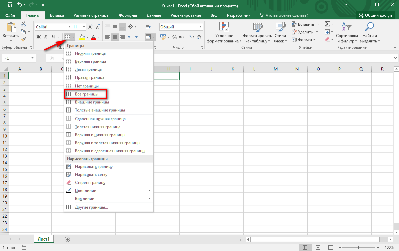The height and width of the screenshot is (251, 399).
Task: Toggle Center horizontal alignment
Action: (115, 37)
